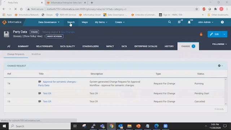This screenshot has height=130, width=231.
Task: Open browser extensions puzzle icon
Action: pyautogui.click(x=215, y=9)
